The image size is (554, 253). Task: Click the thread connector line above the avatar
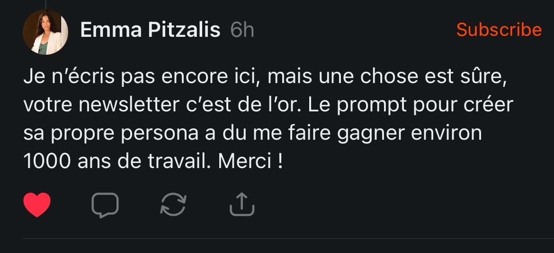46,4
